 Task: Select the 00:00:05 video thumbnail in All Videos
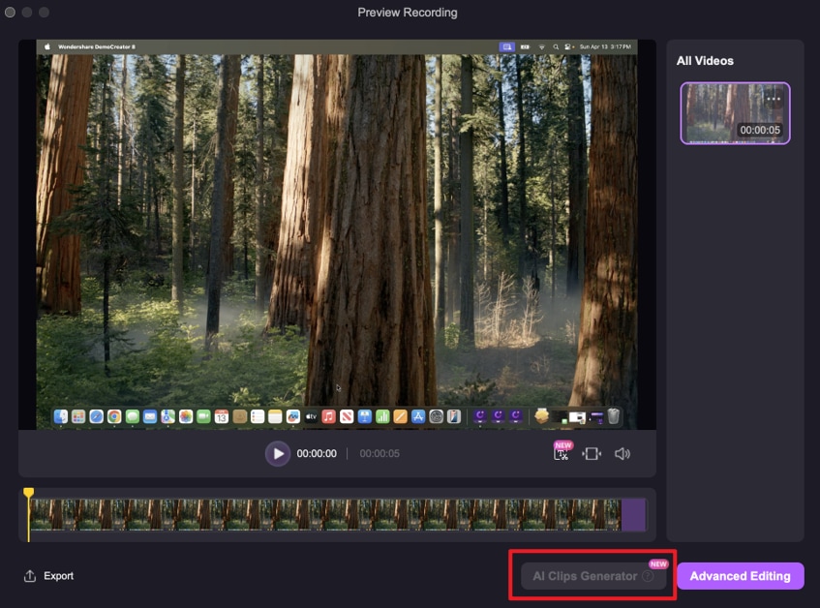pyautogui.click(x=735, y=113)
